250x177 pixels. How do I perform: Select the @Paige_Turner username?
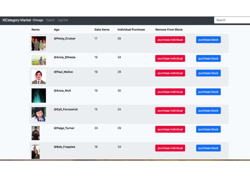click(x=64, y=128)
